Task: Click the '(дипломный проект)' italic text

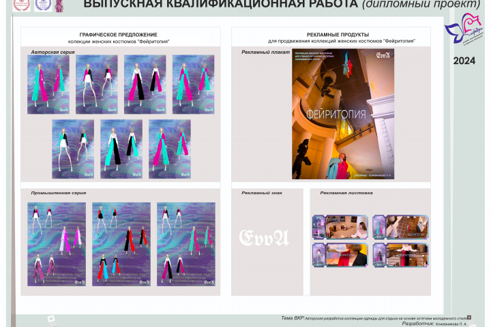Action: (x=421, y=4)
